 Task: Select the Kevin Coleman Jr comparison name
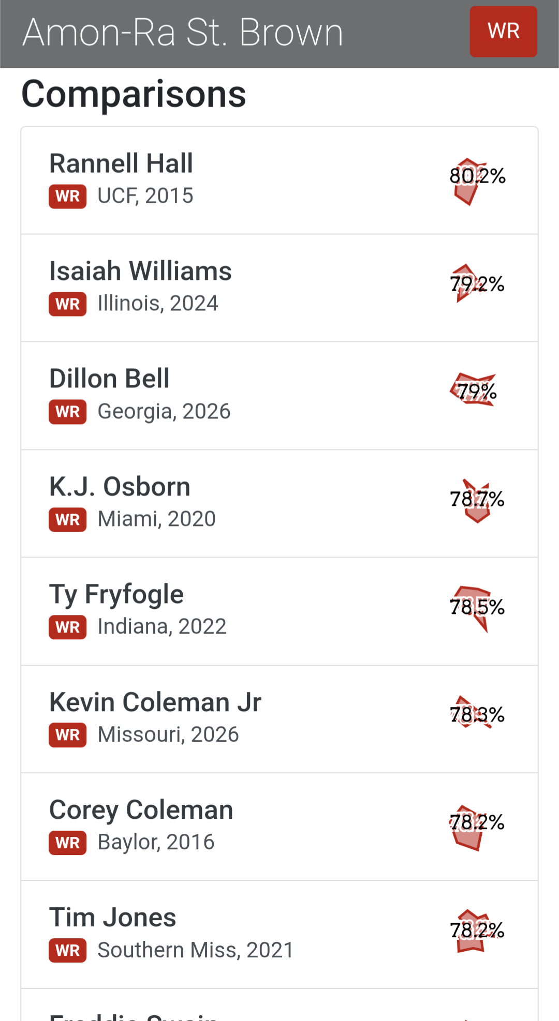pos(155,702)
